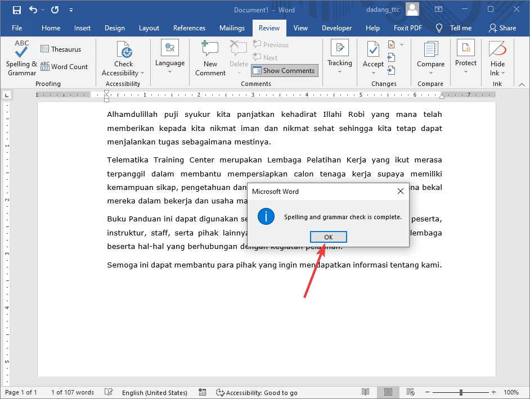Open the Language dropdown

[x=169, y=58]
